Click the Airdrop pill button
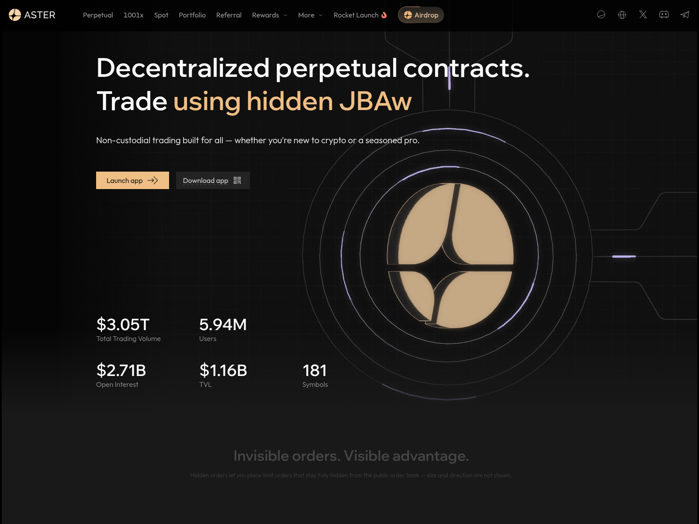This screenshot has height=524, width=699. tap(421, 15)
